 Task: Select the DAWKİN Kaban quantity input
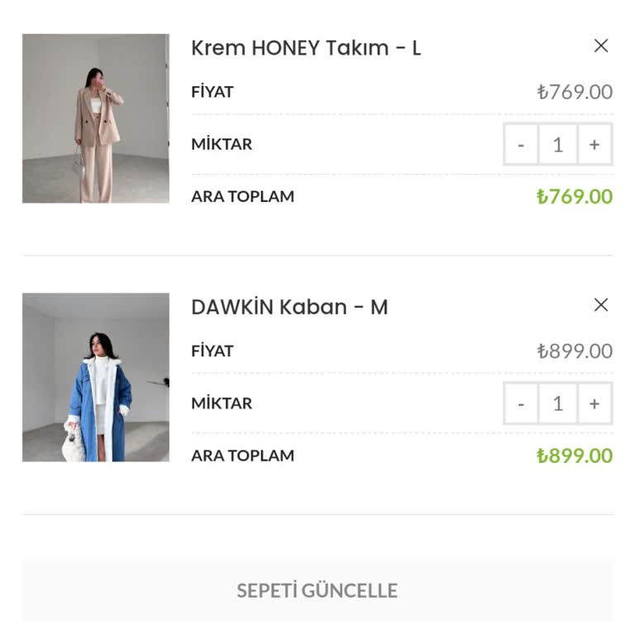557,403
